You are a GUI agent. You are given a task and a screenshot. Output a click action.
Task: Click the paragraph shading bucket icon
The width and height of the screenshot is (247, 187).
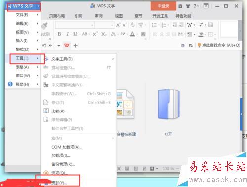tap(201, 34)
